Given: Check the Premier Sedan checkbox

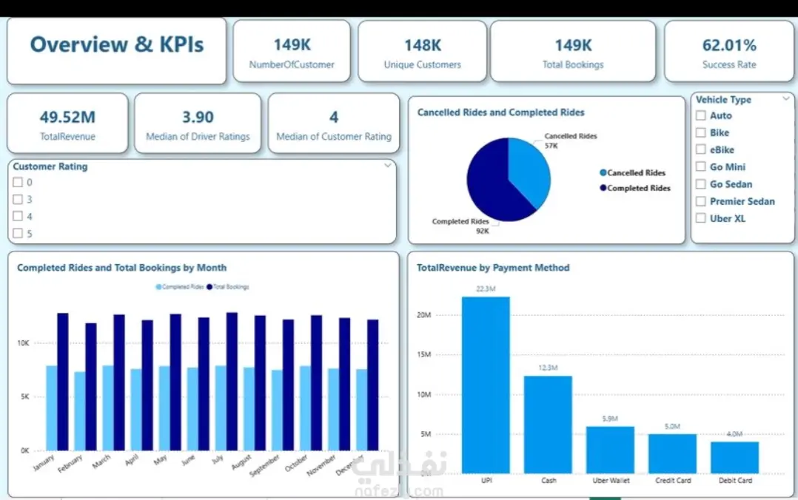Looking at the screenshot, I should (701, 201).
